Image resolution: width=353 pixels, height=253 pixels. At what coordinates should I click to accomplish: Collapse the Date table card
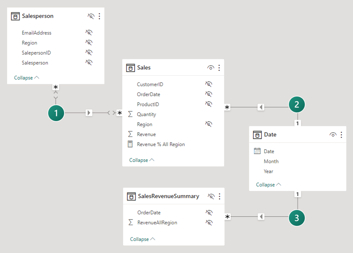tap(269, 185)
